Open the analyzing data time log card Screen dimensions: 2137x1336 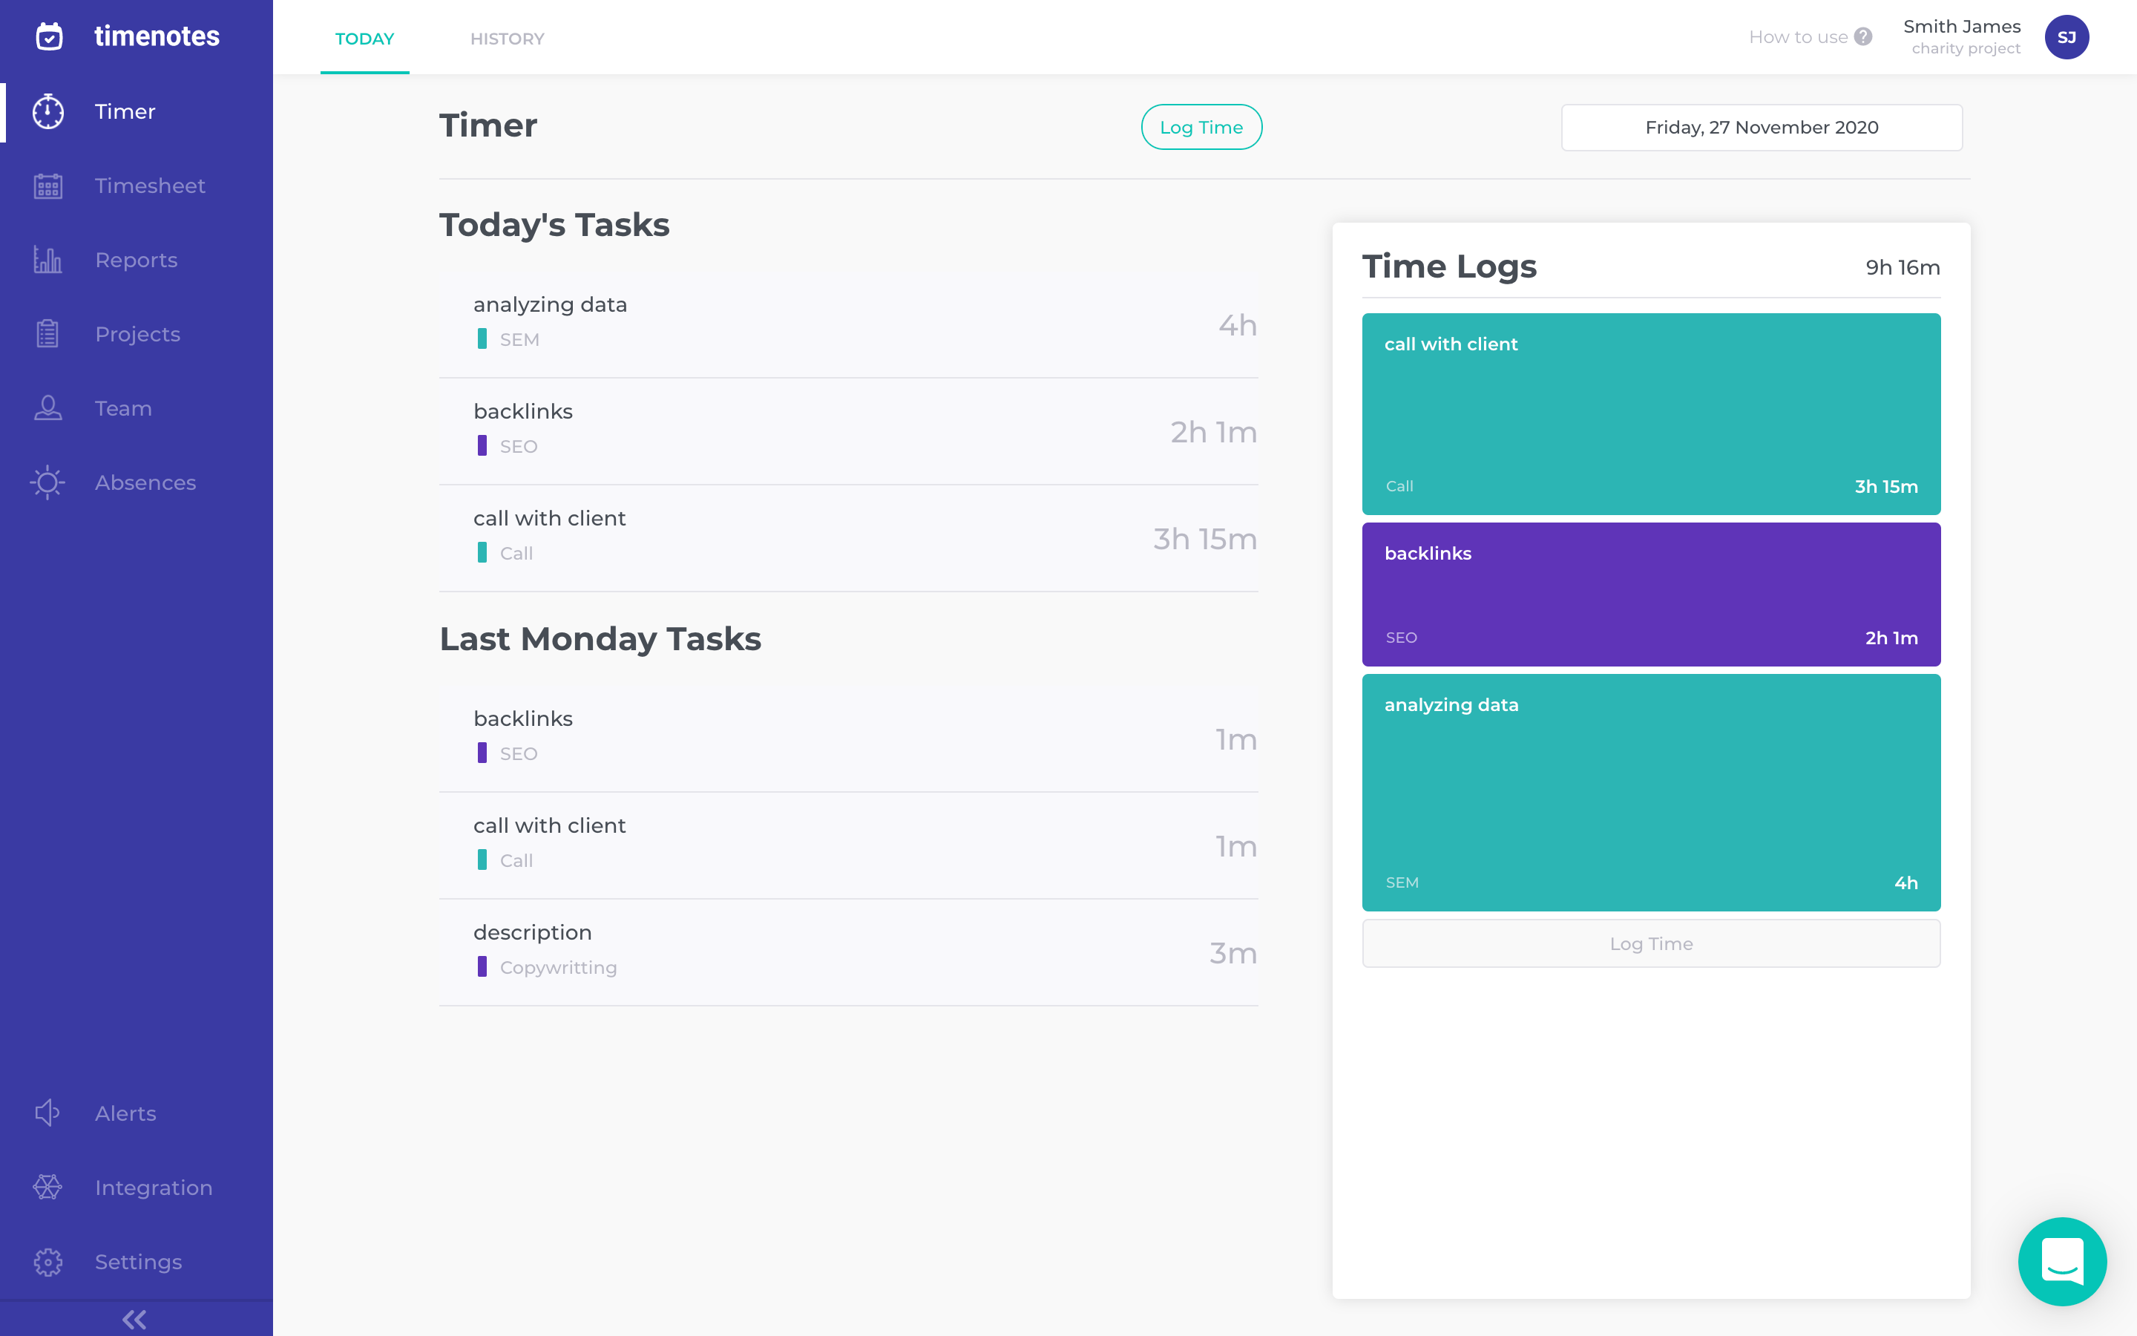coord(1650,793)
